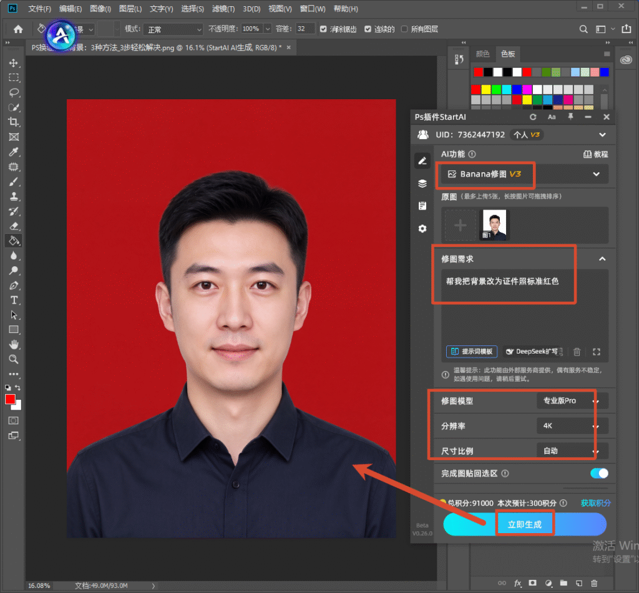Open the prompt template button
Screen dimensions: 639x593
click(x=472, y=352)
